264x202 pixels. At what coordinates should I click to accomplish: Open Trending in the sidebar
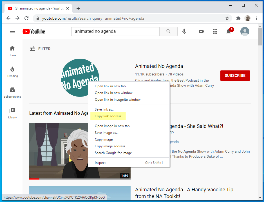(x=12, y=72)
